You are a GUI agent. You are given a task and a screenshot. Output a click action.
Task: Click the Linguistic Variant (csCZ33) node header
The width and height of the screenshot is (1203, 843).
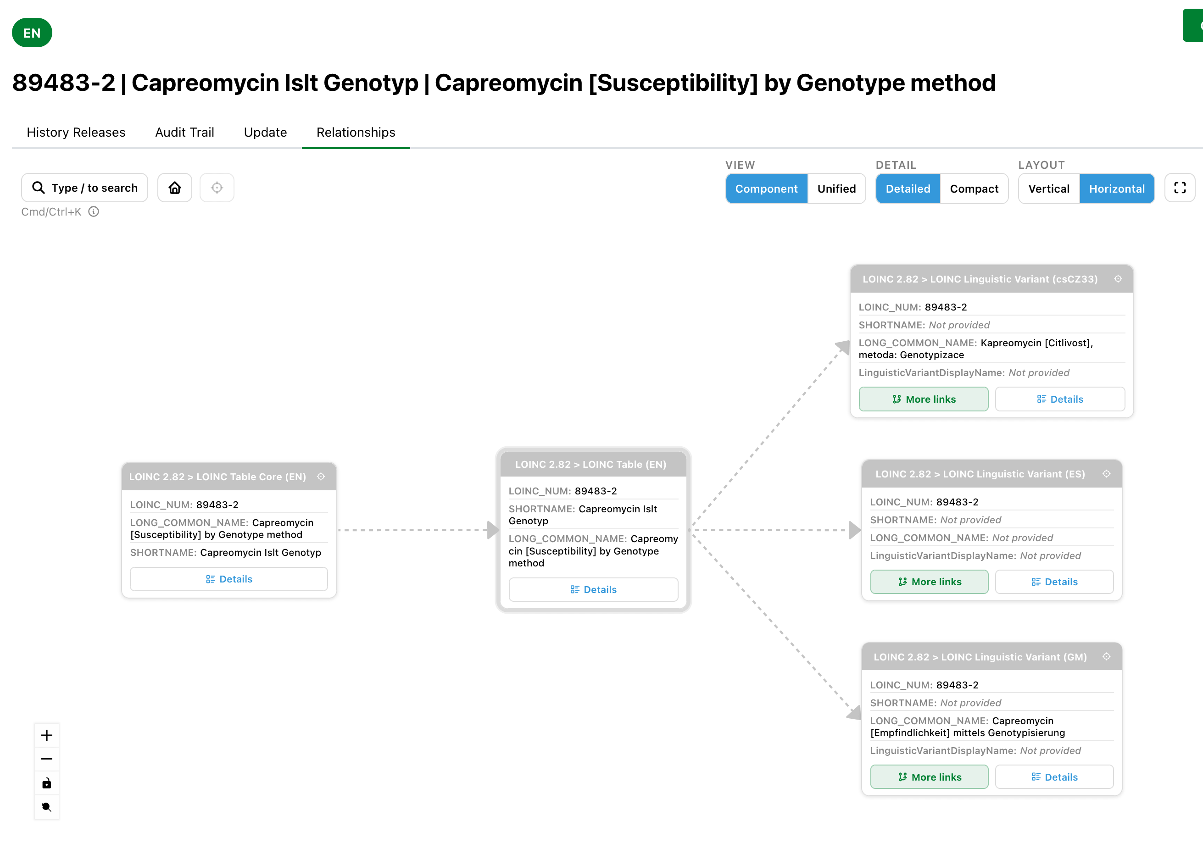pos(991,279)
